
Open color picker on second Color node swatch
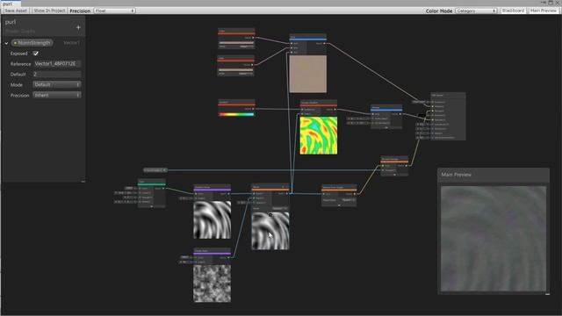236,70
